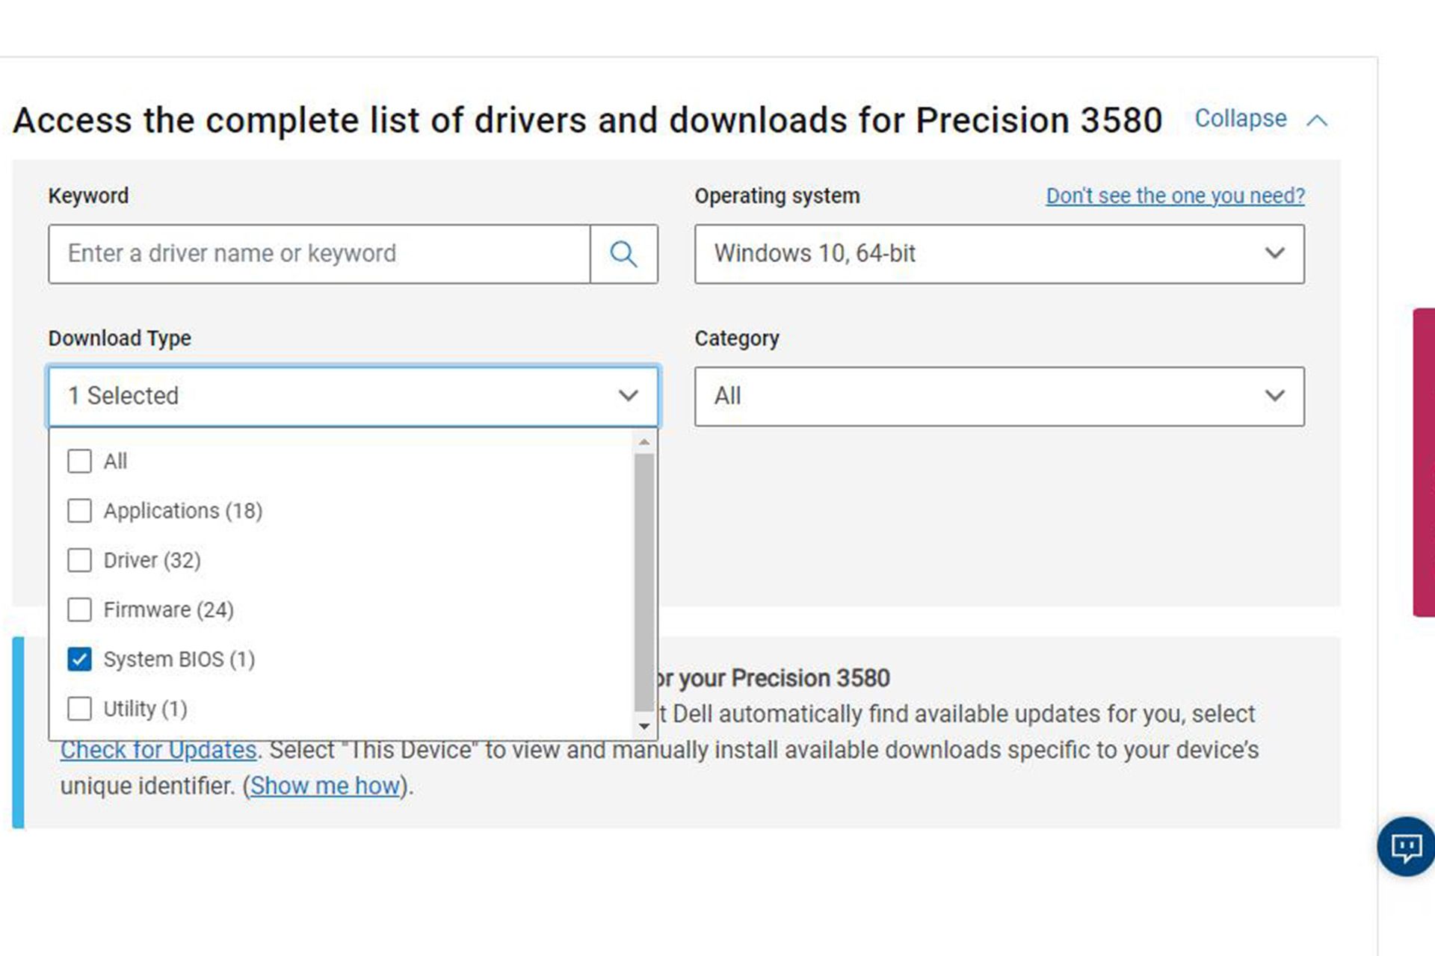Click the Collapse chevron arrow icon
Viewport: 1435px width, 956px height.
(1317, 120)
